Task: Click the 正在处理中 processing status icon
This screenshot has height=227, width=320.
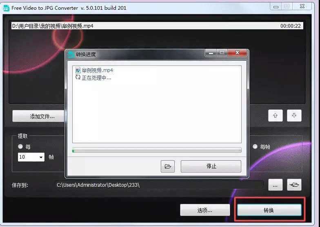Action: pyautogui.click(x=78, y=77)
